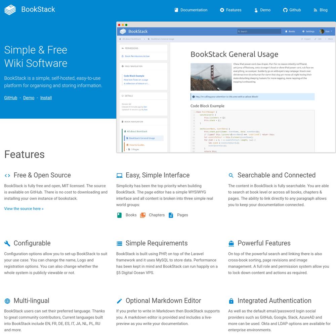Click the Github octocat icon in header
Image resolution: width=336 pixels, height=336 pixels.
click(x=285, y=10)
